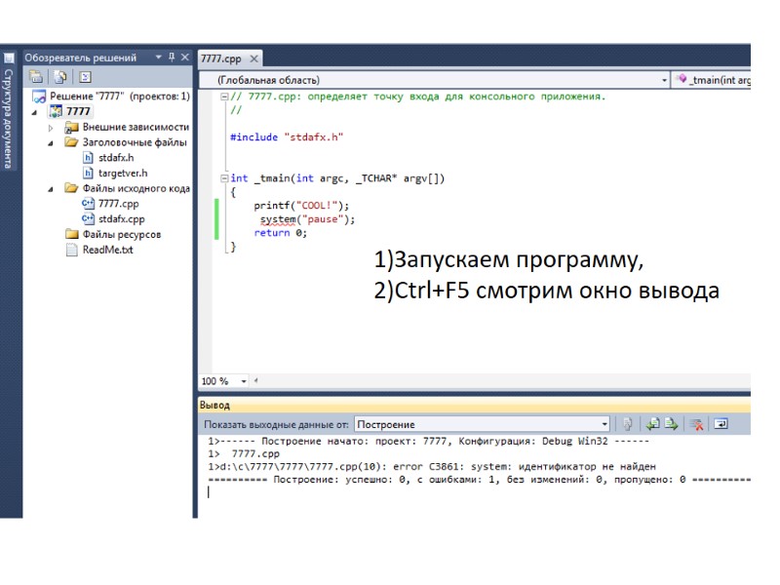Expand the Внешние зависимости folder arrow
780x585 pixels.
point(51,128)
